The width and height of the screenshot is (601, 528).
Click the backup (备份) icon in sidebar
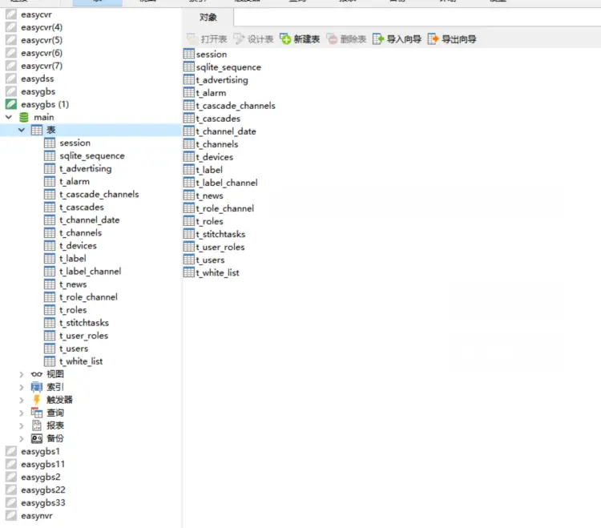click(37, 438)
